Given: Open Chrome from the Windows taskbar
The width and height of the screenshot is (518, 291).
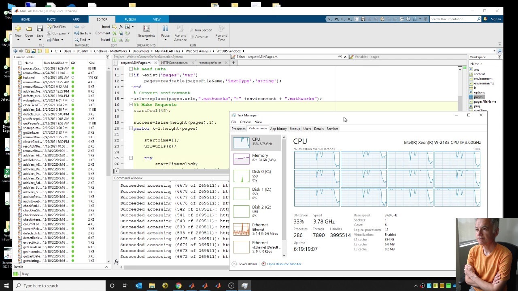Looking at the screenshot, I should point(178,286).
